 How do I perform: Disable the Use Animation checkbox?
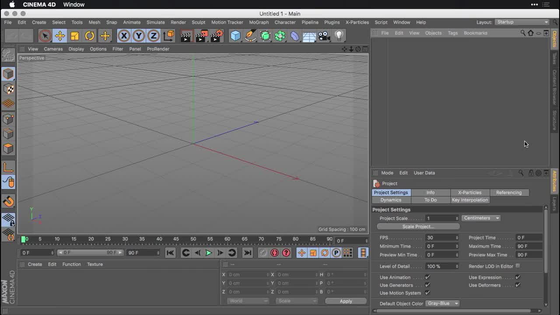[x=427, y=277]
